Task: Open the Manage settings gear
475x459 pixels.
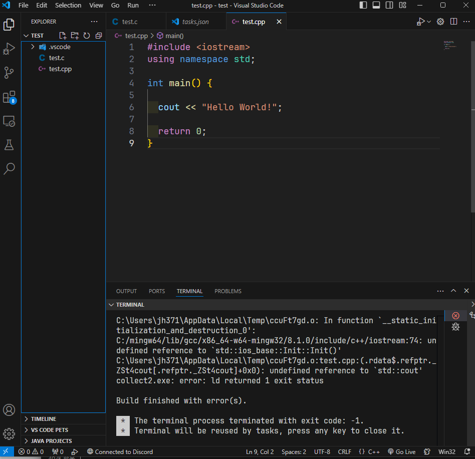Action: [9, 433]
